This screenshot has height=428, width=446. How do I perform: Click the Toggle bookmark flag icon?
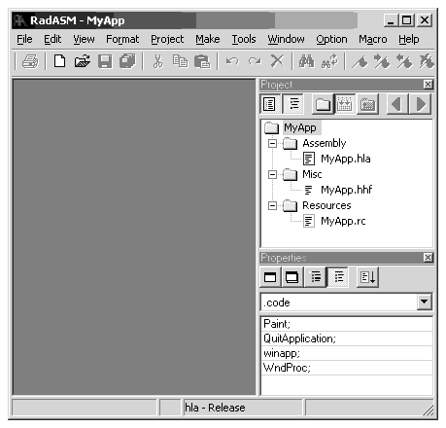[360, 61]
